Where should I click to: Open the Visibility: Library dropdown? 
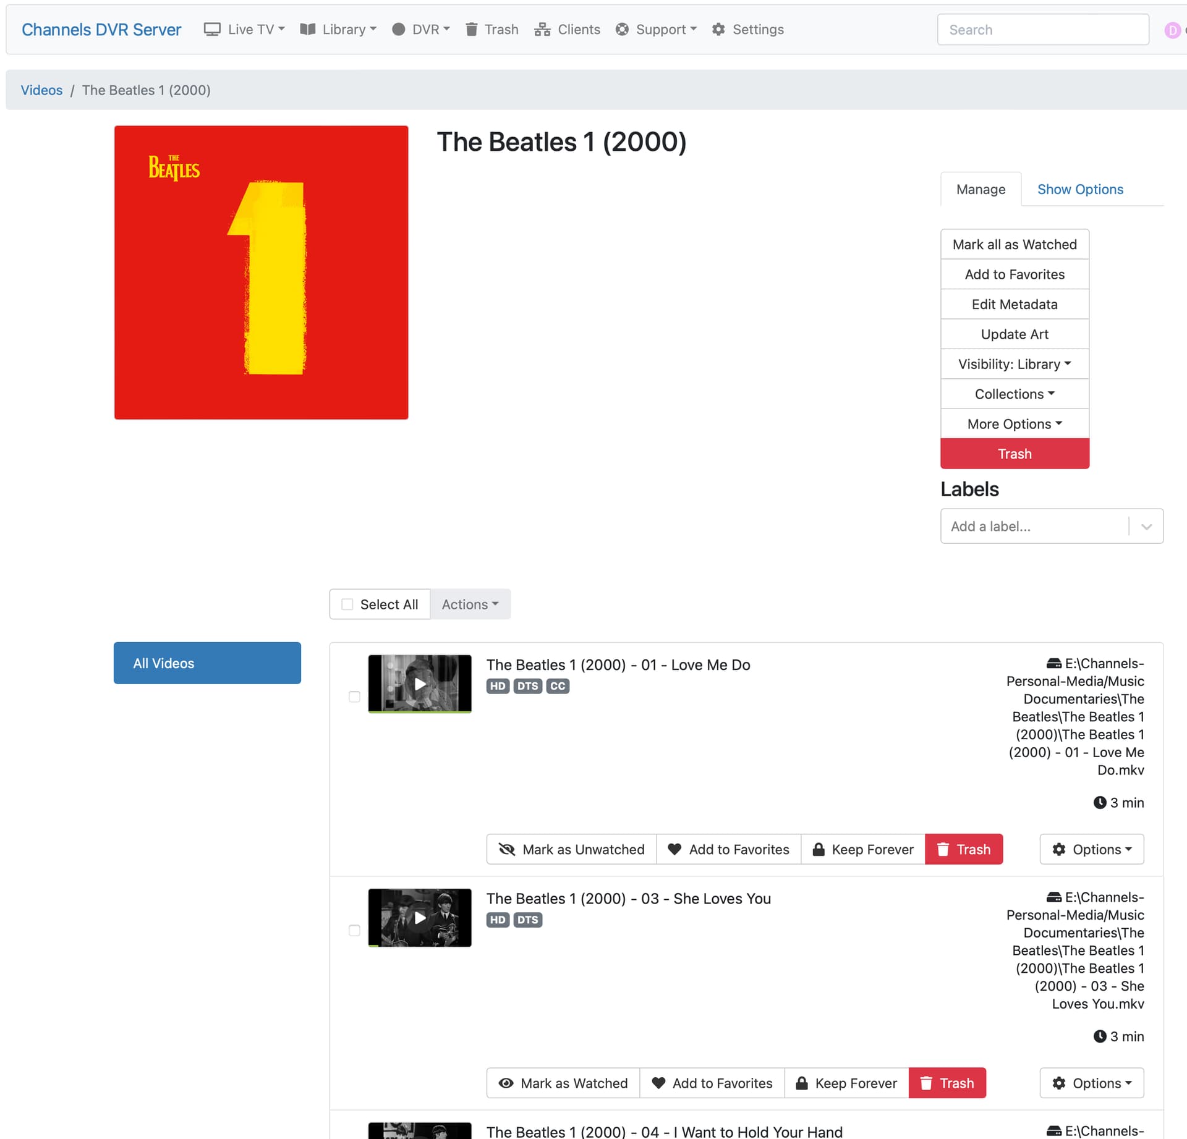(1014, 364)
